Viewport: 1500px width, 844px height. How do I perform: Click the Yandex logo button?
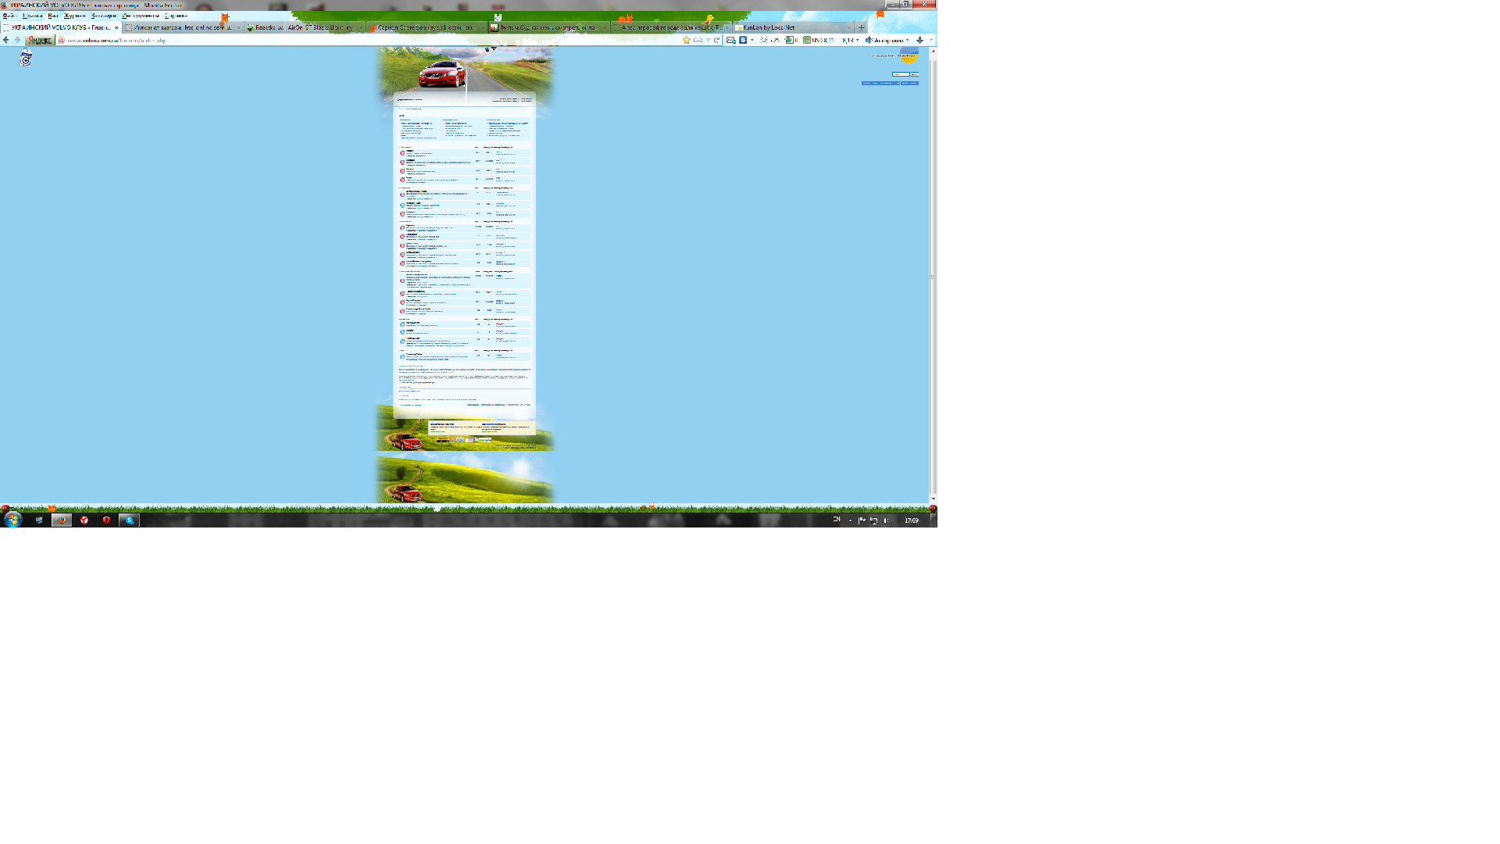(x=39, y=40)
